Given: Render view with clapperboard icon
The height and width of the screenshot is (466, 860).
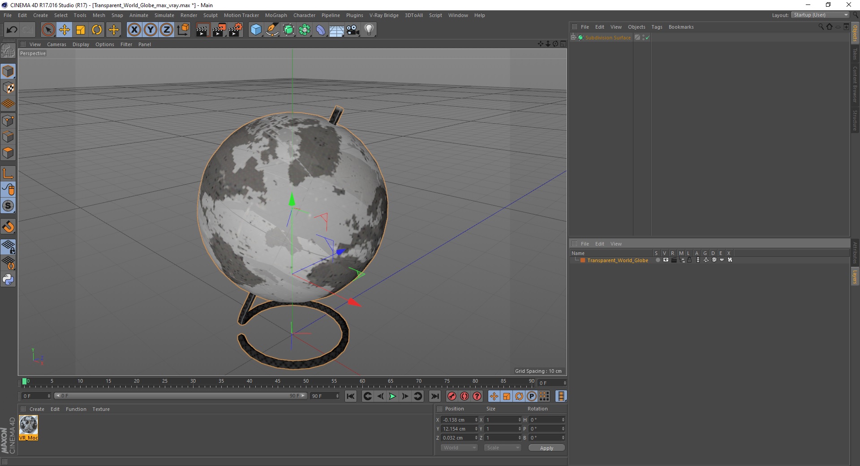Looking at the screenshot, I should pyautogui.click(x=202, y=30).
